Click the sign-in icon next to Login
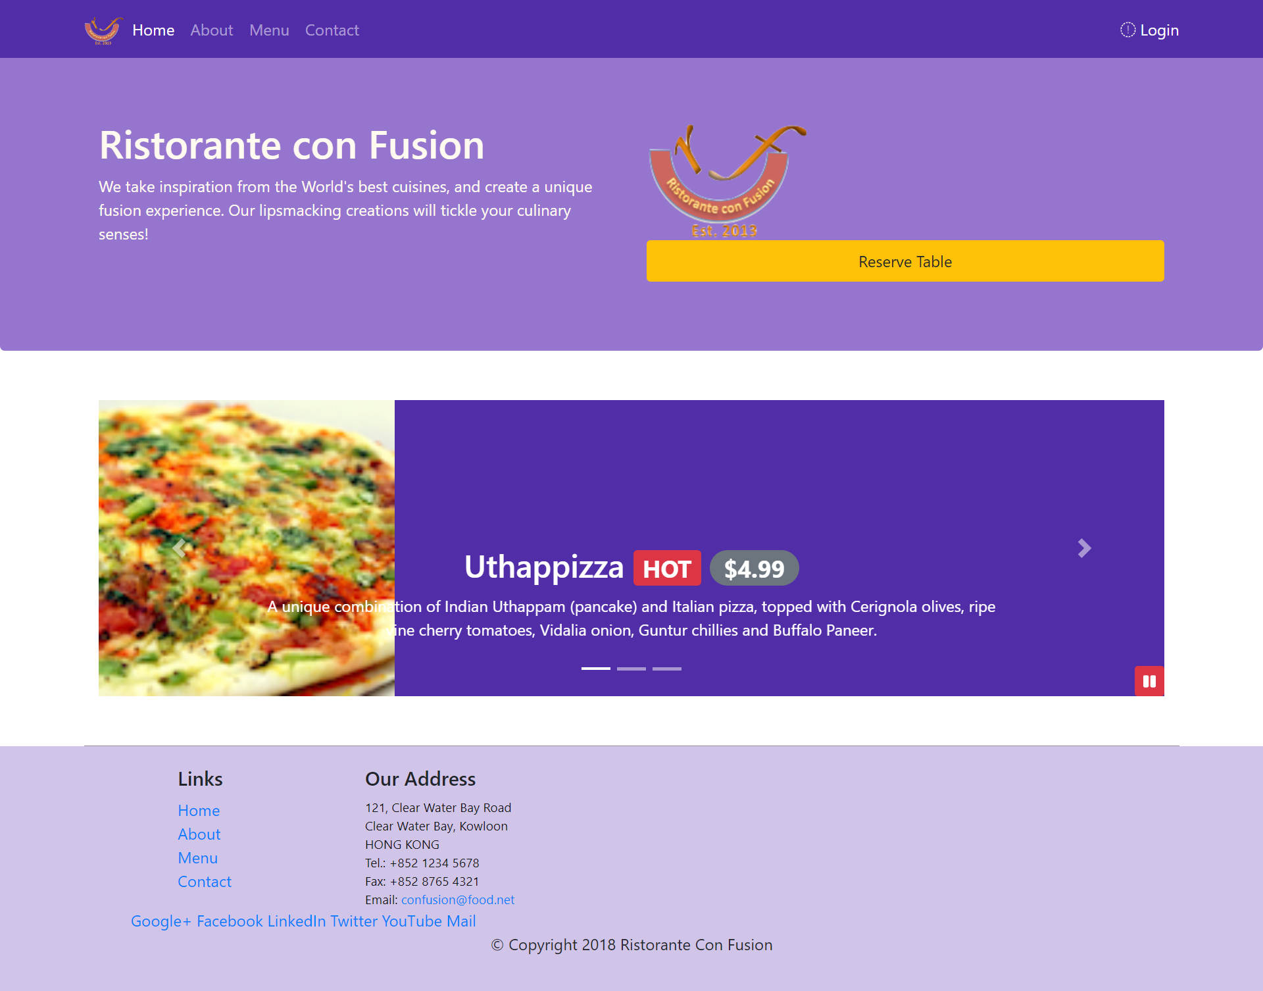The height and width of the screenshot is (991, 1263). [x=1127, y=30]
